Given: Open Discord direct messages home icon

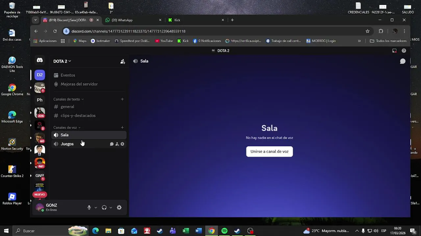Looking at the screenshot, I should 40,60.
